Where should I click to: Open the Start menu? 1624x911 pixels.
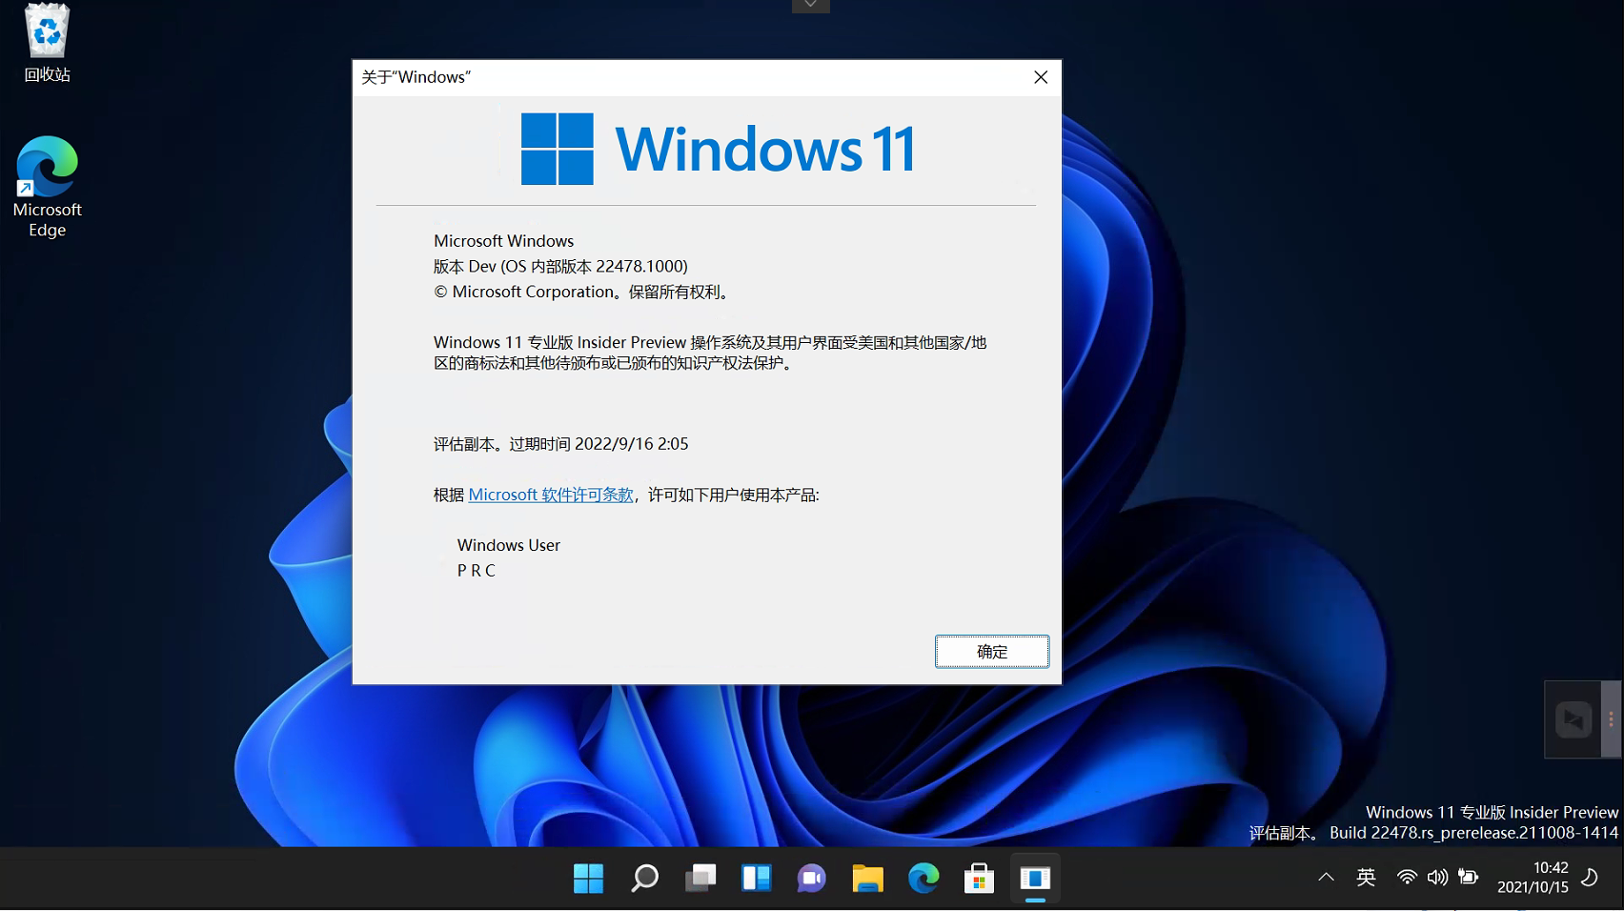tap(588, 878)
